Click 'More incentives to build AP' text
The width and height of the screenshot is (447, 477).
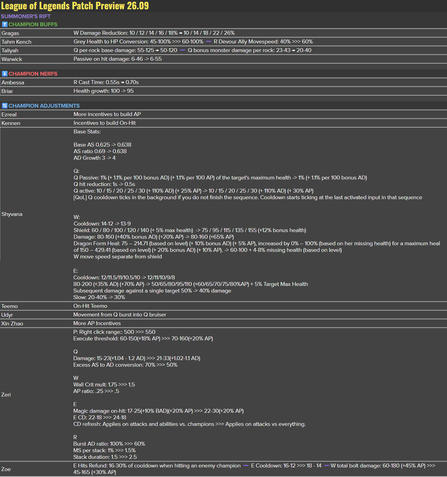pyautogui.click(x=107, y=114)
